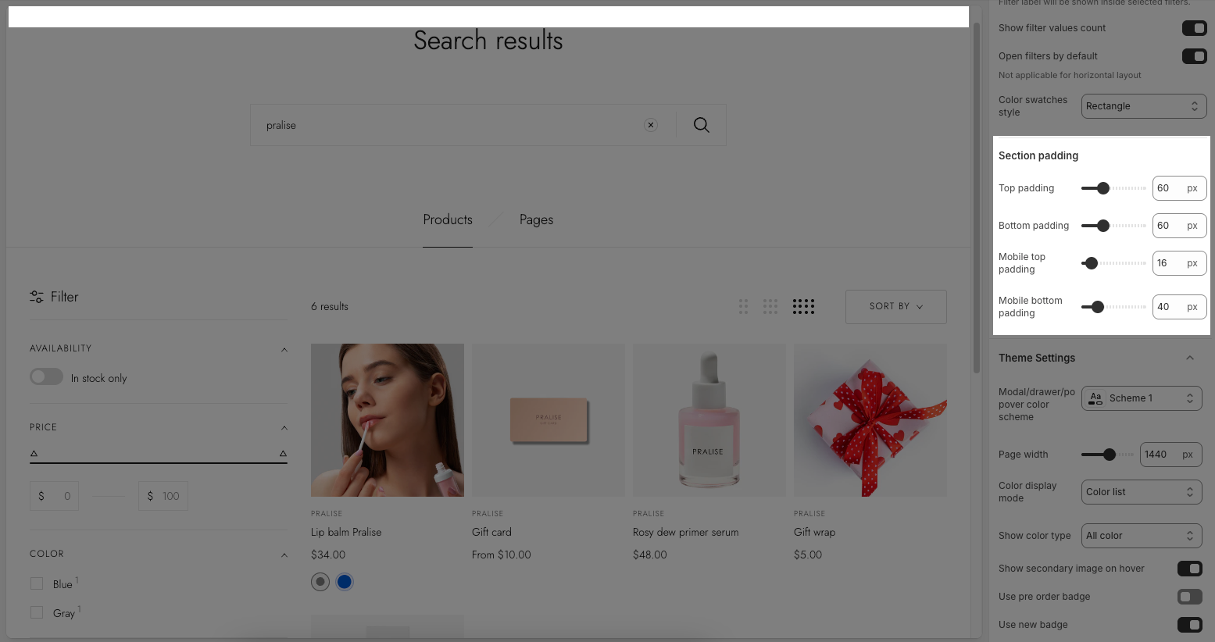Select the Products tab
Viewport: 1215px width, 642px height.
tap(448, 220)
